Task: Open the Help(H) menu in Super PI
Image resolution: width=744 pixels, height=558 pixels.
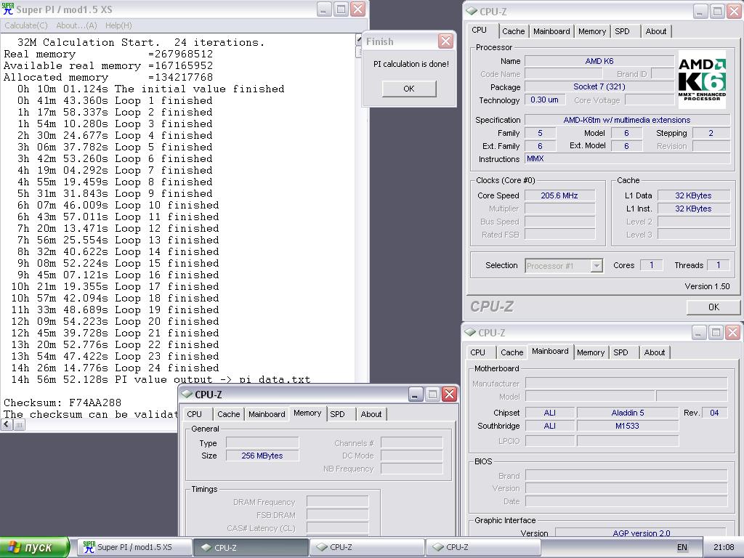Action: click(118, 25)
